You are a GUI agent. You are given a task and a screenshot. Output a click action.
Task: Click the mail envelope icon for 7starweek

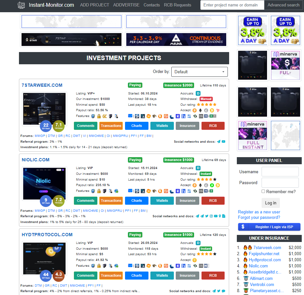pyautogui.click(x=130, y=116)
